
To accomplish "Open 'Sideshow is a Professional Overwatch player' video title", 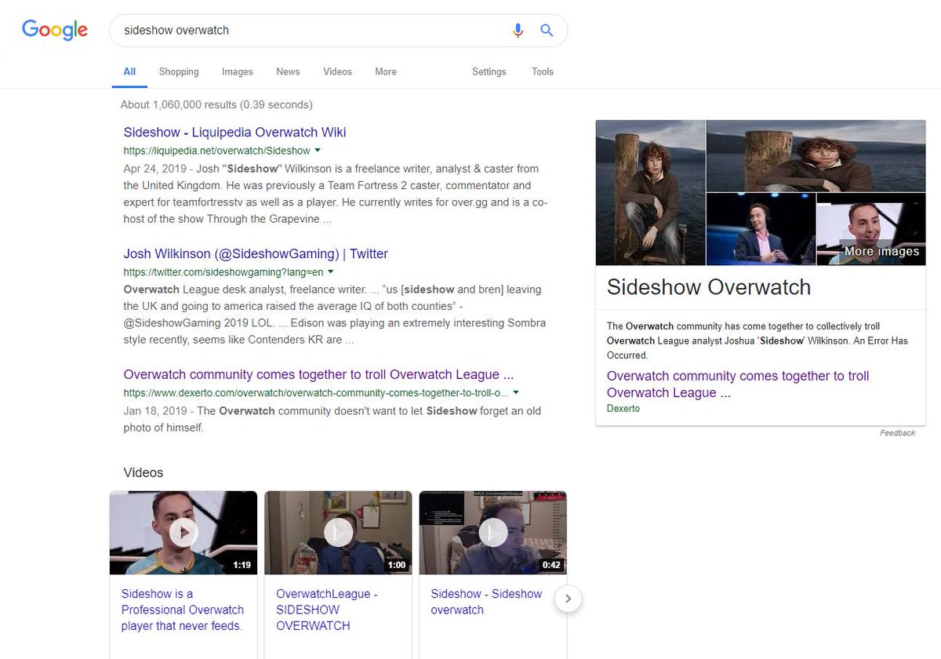I will click(x=183, y=610).
